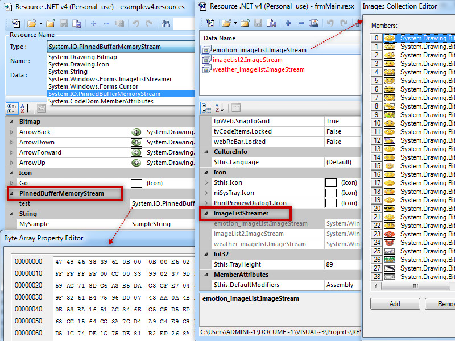Toggle Alphabetical sort in example.v4.resources grid

point(25,109)
